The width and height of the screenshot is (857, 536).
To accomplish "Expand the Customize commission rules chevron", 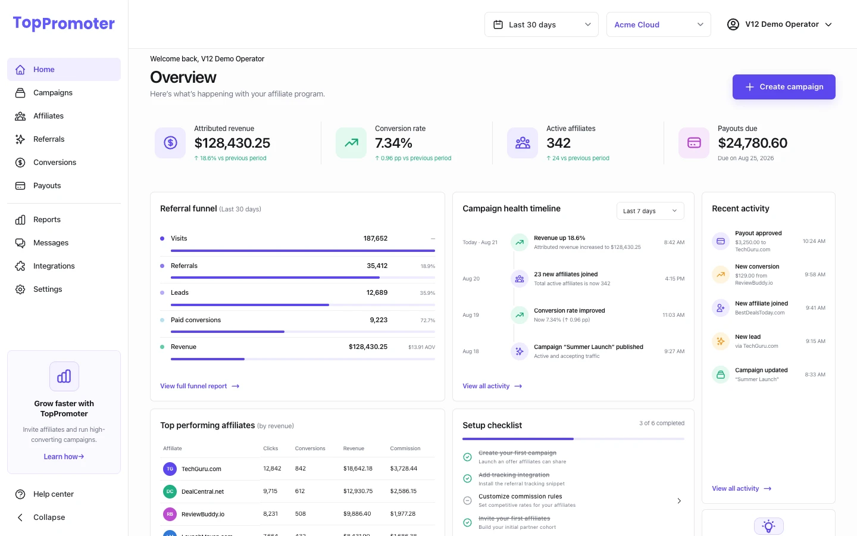I will click(679, 501).
